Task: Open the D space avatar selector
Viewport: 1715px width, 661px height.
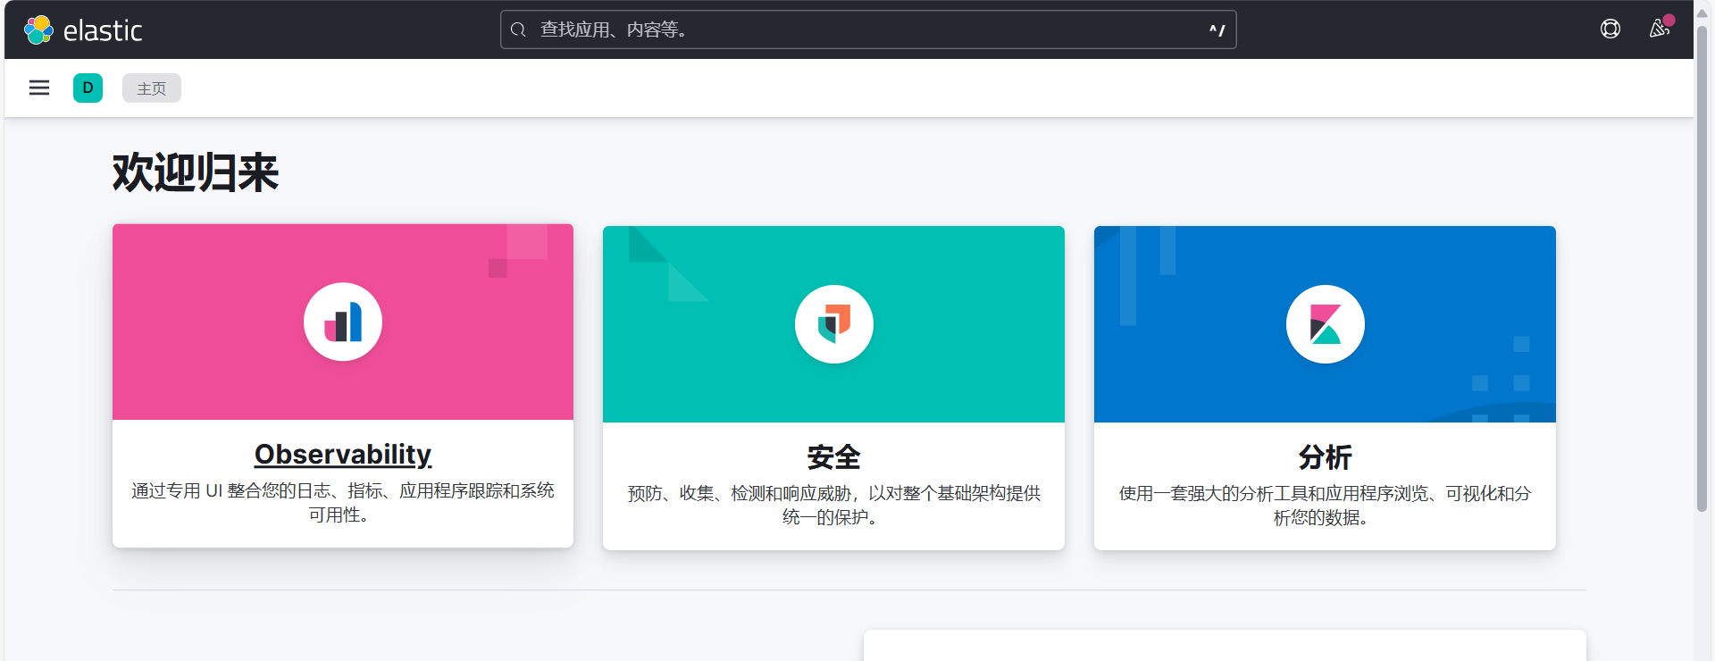Action: (88, 88)
